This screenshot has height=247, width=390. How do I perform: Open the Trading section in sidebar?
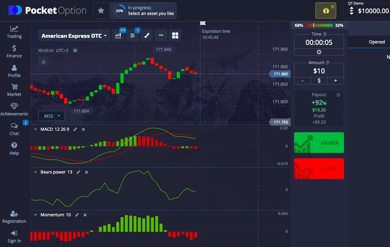click(x=14, y=32)
